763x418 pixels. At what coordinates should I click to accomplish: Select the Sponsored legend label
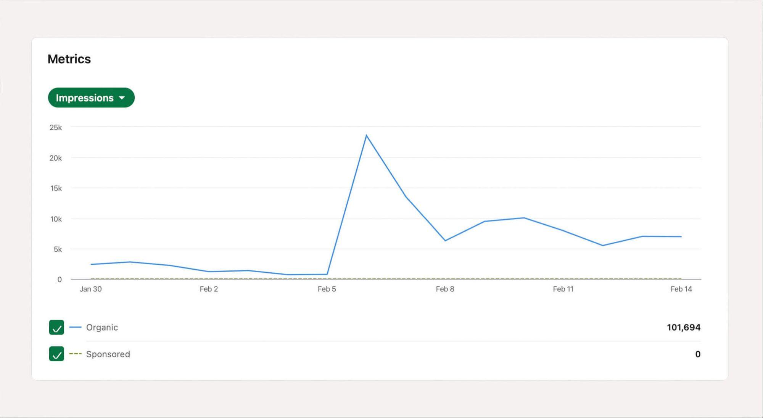(x=108, y=354)
